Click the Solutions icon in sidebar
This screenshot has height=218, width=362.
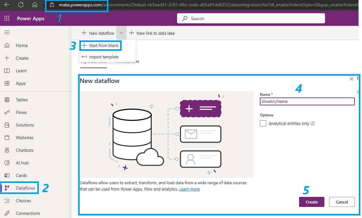click(7, 125)
